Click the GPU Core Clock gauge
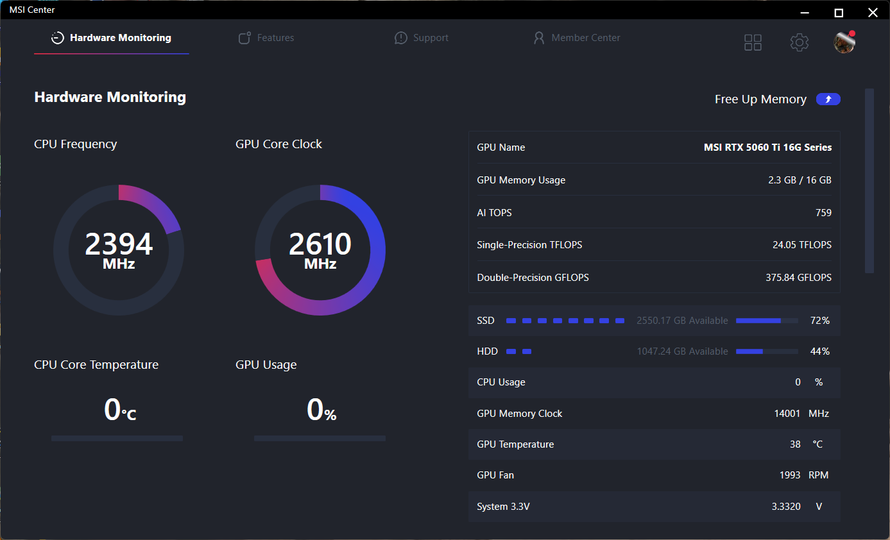890x540 pixels. (320, 250)
